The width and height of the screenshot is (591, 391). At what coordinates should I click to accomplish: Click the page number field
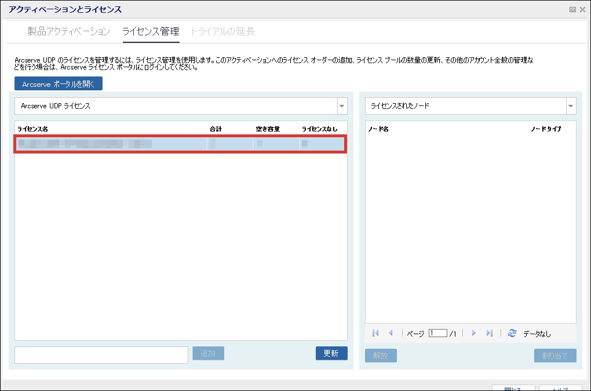click(x=437, y=333)
